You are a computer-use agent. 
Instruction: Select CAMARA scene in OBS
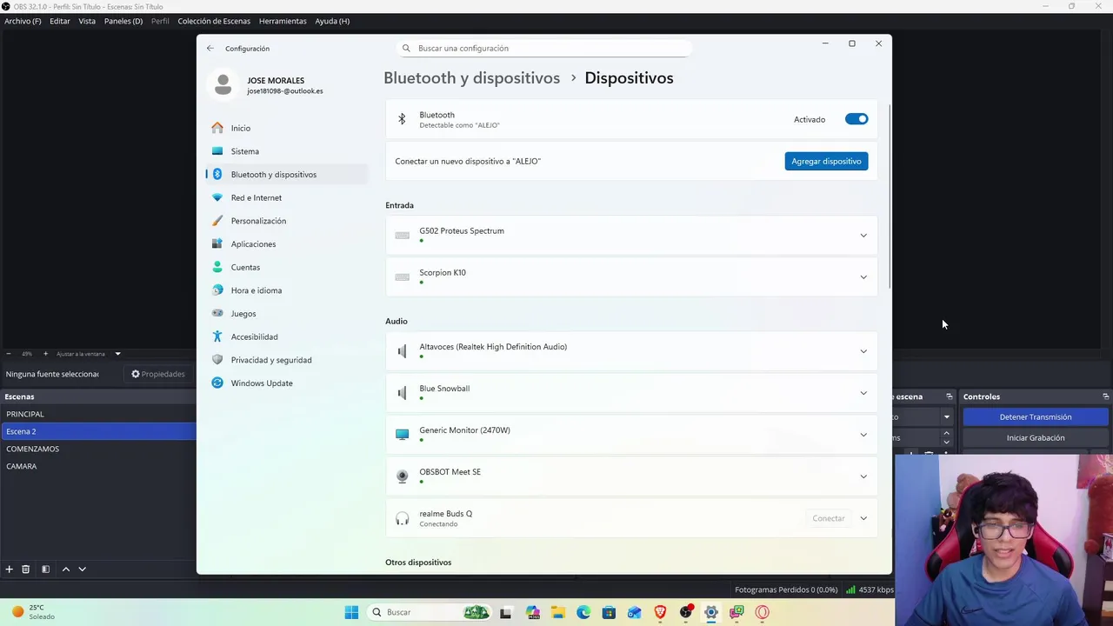pyautogui.click(x=98, y=466)
